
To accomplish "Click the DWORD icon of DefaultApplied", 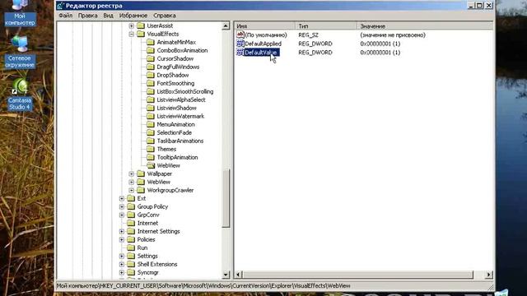I will coord(240,44).
